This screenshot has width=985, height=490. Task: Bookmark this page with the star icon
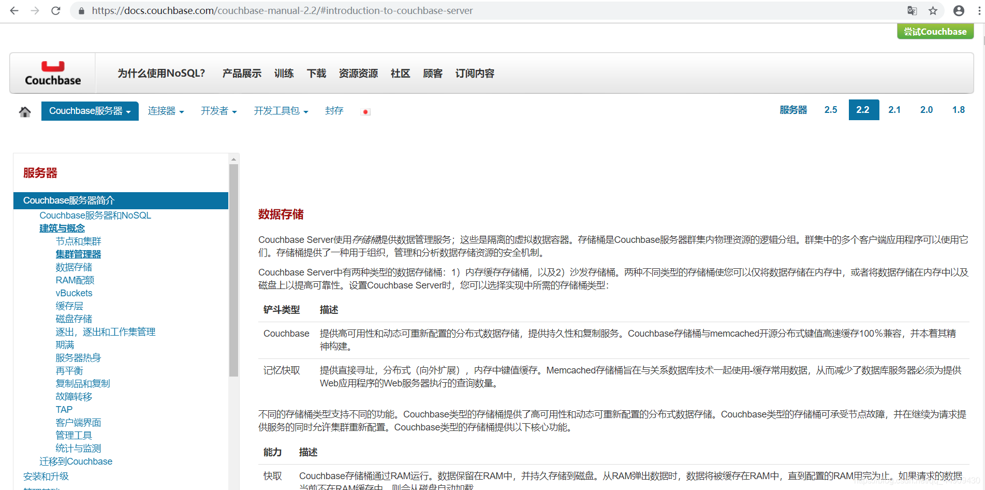[x=933, y=10]
